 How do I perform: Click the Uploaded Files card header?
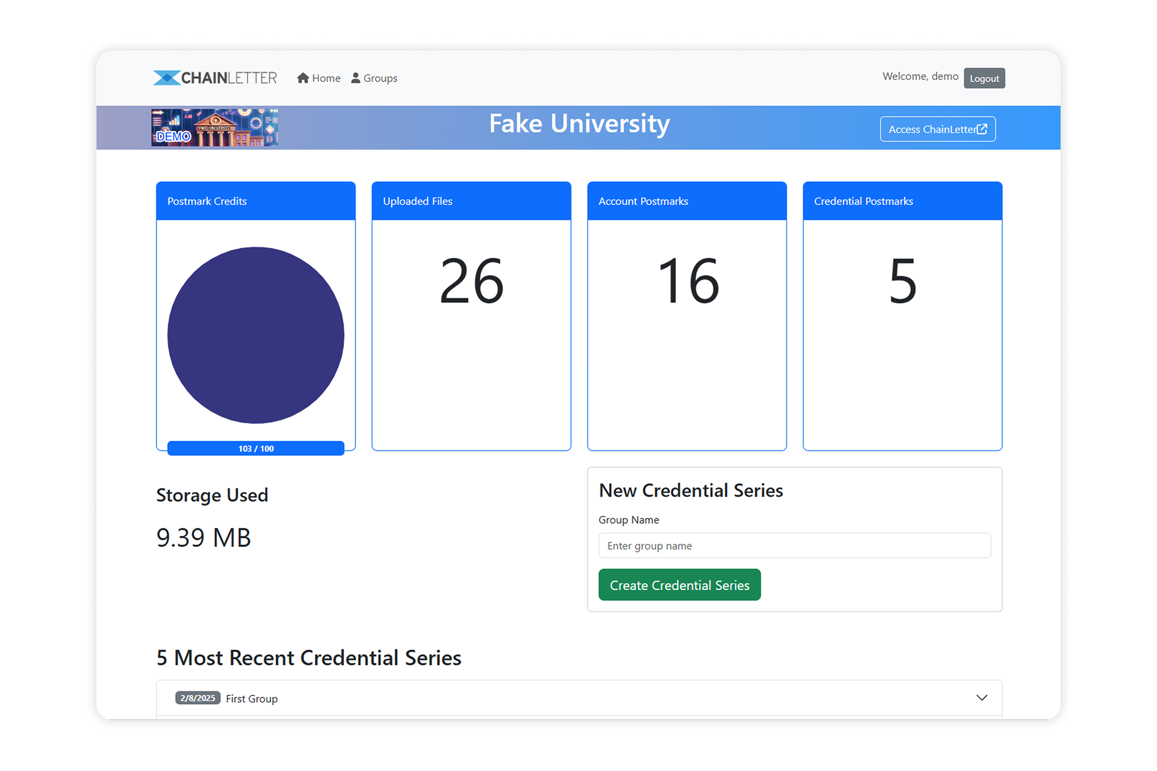471,201
